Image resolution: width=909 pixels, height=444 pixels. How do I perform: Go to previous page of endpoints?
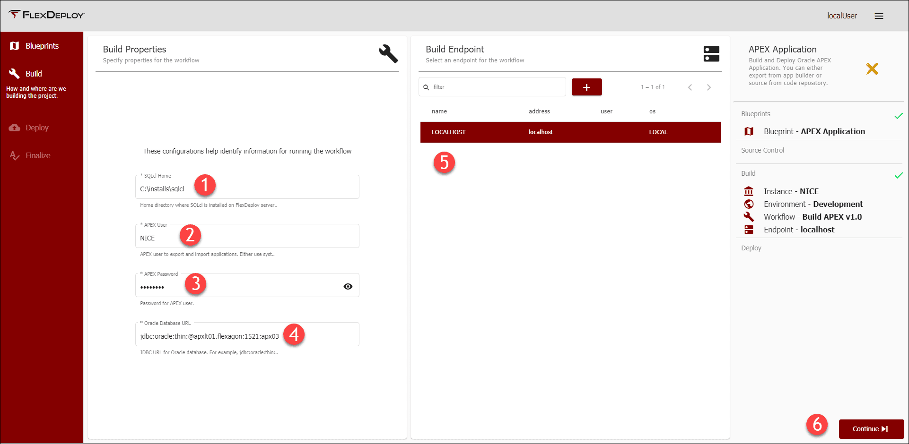pyautogui.click(x=690, y=87)
